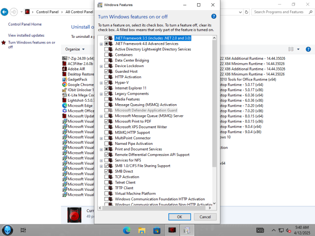Click the network icon in system tray
Image resolution: width=315 pixels, height=236 pixels.
pos(281,231)
